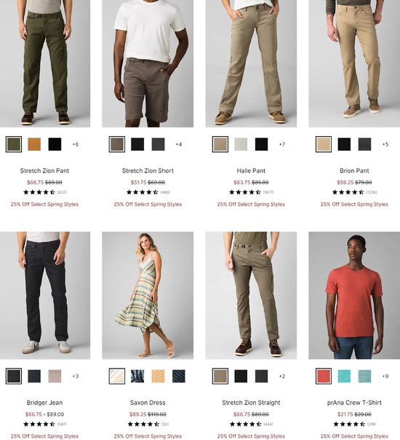This screenshot has height=440, width=400.
Task: Open Halle Pant star rating reviews
Action: pyautogui.click(x=251, y=192)
